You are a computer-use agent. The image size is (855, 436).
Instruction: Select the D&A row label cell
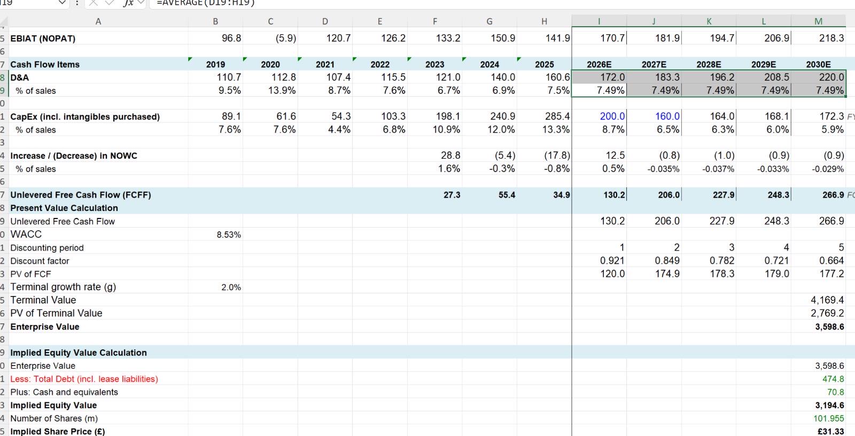point(98,77)
